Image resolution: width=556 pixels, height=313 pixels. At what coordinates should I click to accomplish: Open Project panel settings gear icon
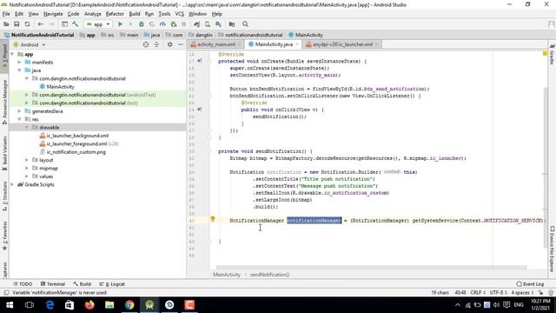point(170,44)
